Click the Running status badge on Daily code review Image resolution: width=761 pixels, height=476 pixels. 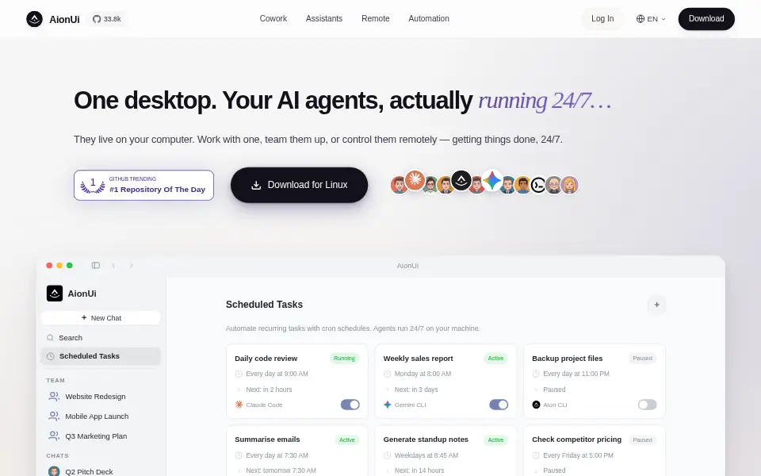tap(344, 359)
